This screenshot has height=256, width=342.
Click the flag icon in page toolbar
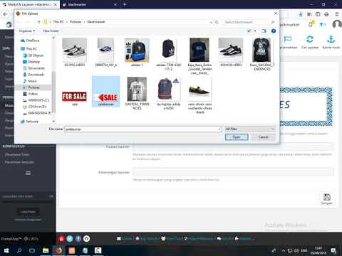pyautogui.click(x=287, y=39)
